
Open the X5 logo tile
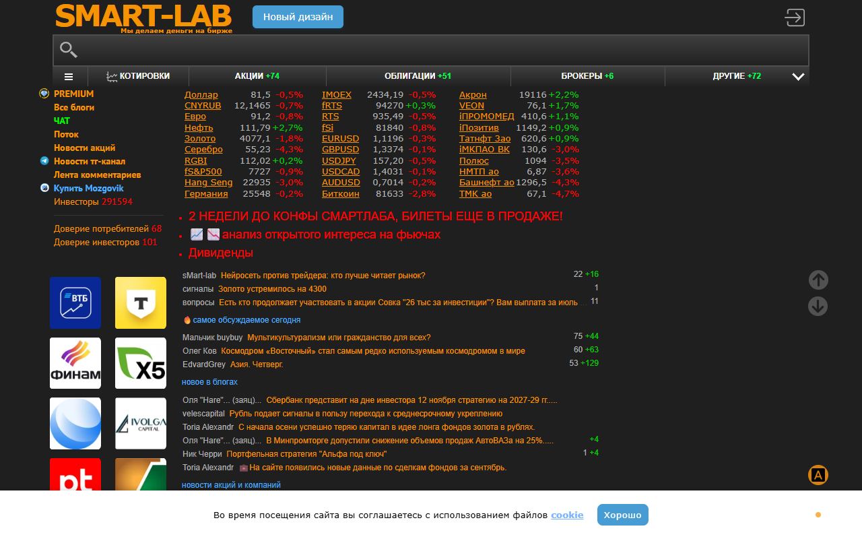point(141,363)
